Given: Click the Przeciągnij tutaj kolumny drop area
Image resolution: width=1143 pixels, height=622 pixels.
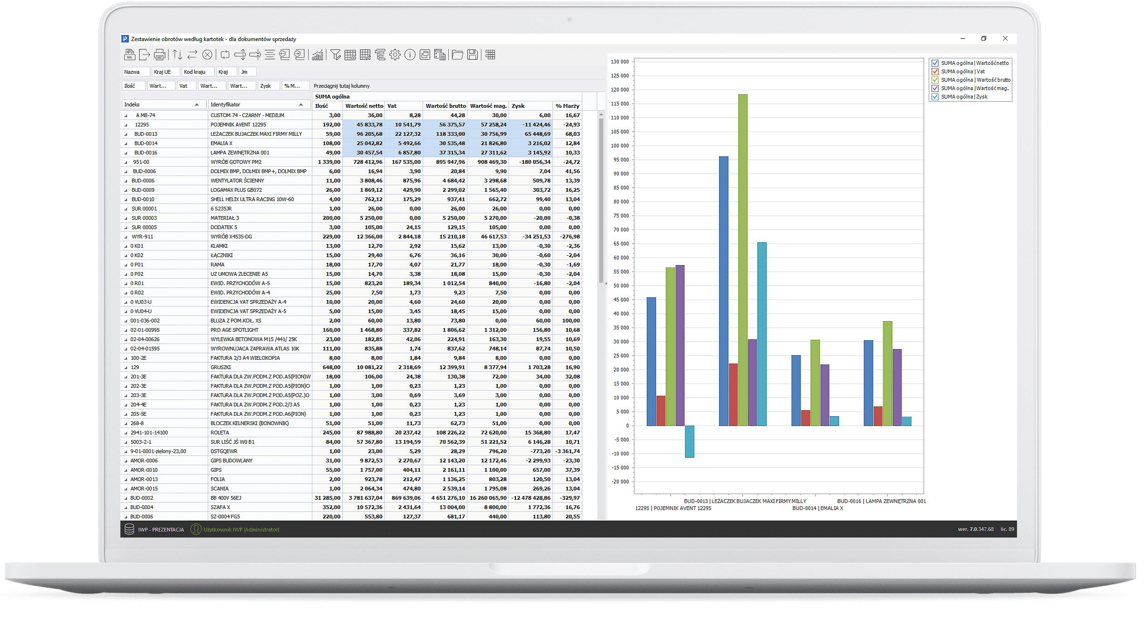Looking at the screenshot, I should click(x=342, y=86).
